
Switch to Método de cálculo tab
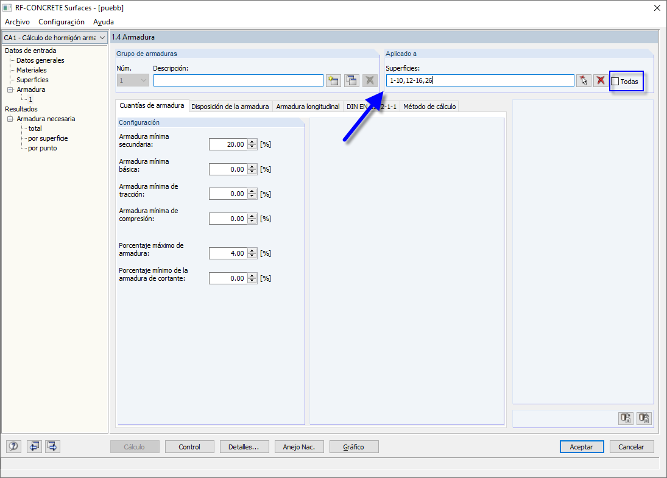click(429, 107)
